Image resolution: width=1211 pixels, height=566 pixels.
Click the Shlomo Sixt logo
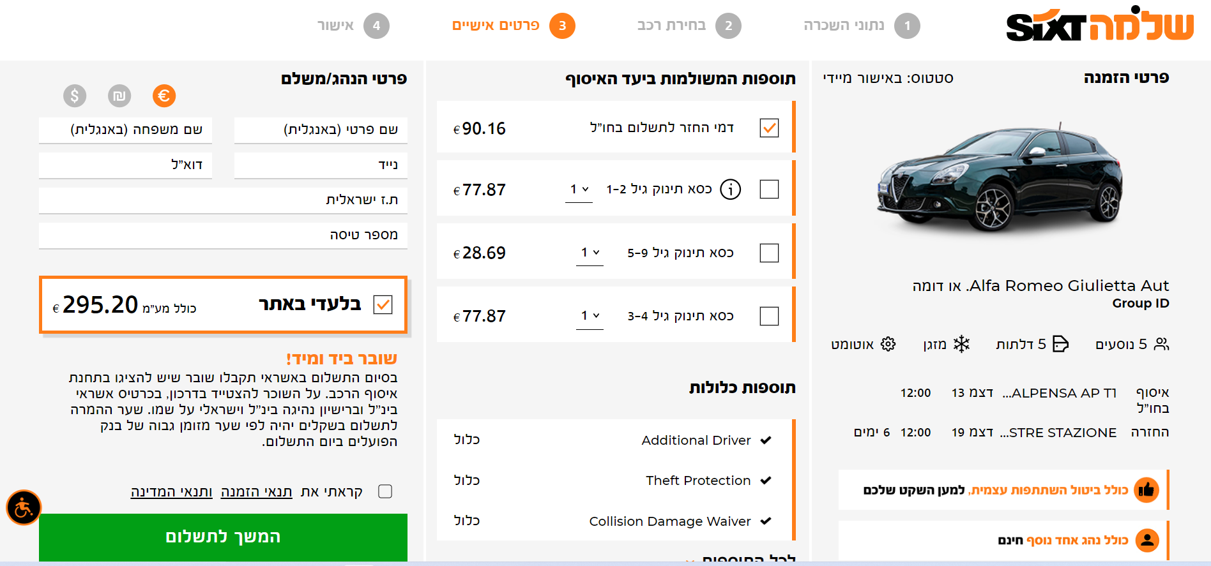[1099, 26]
